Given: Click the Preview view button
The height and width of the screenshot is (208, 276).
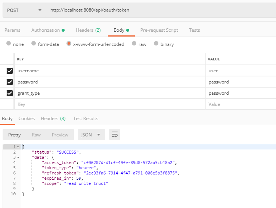Looking at the screenshot, I should tap(60, 135).
